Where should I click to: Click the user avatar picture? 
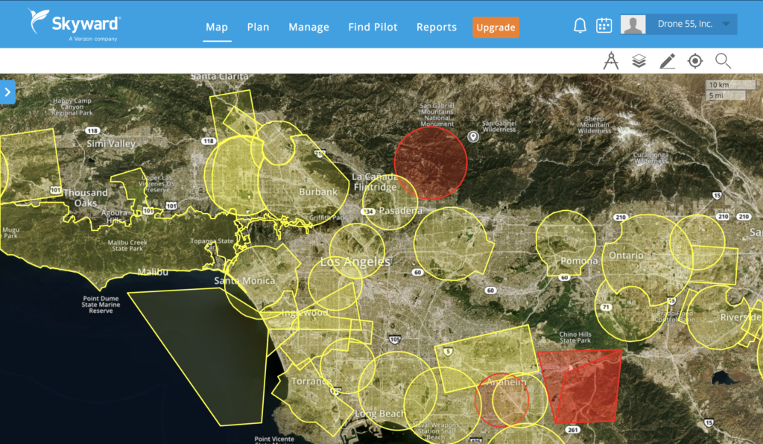(633, 25)
